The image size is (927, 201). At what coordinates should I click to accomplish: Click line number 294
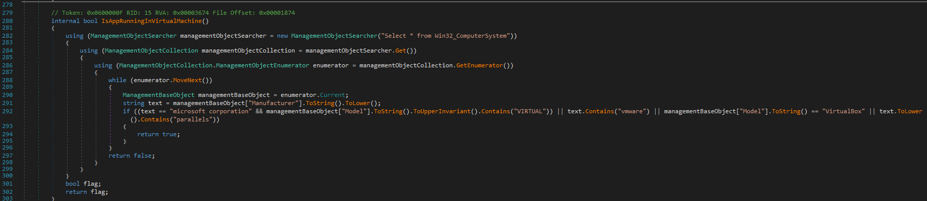click(7, 134)
